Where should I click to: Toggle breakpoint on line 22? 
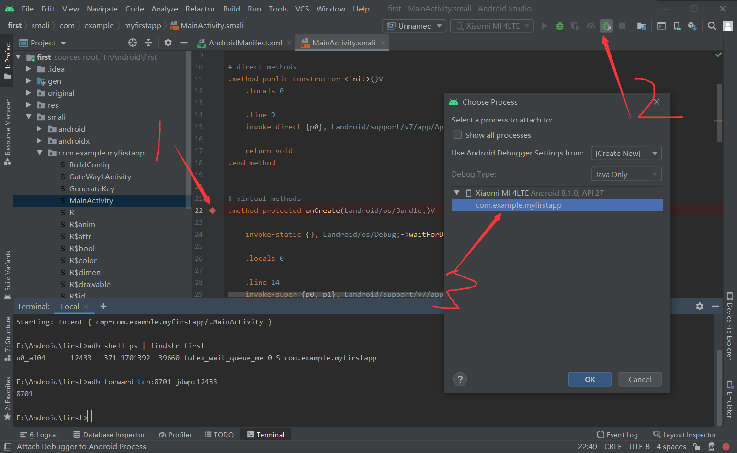click(x=213, y=210)
